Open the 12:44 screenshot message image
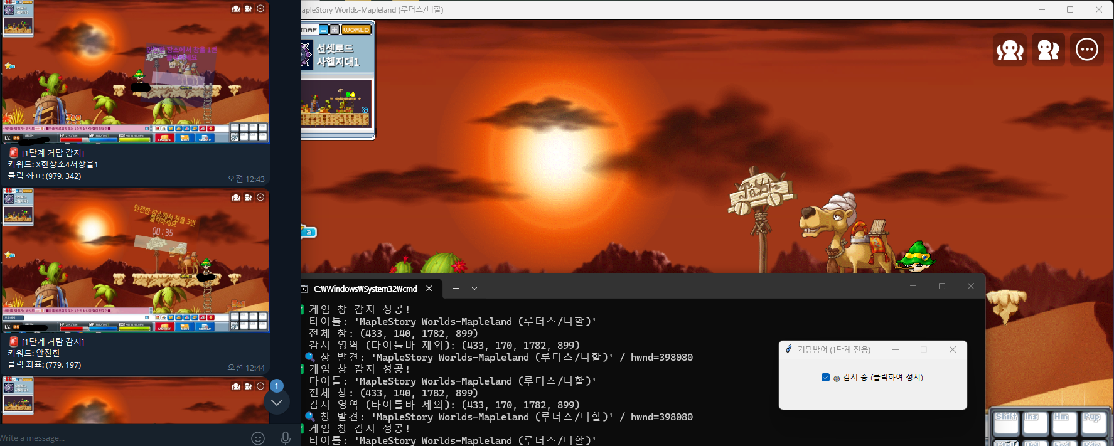 tap(136, 260)
